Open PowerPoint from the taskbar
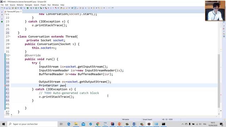 pos(120,124)
